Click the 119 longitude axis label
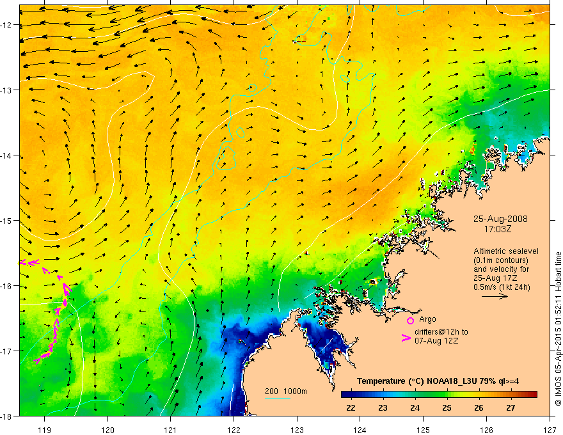563x435 pixels. pyautogui.click(x=45, y=430)
